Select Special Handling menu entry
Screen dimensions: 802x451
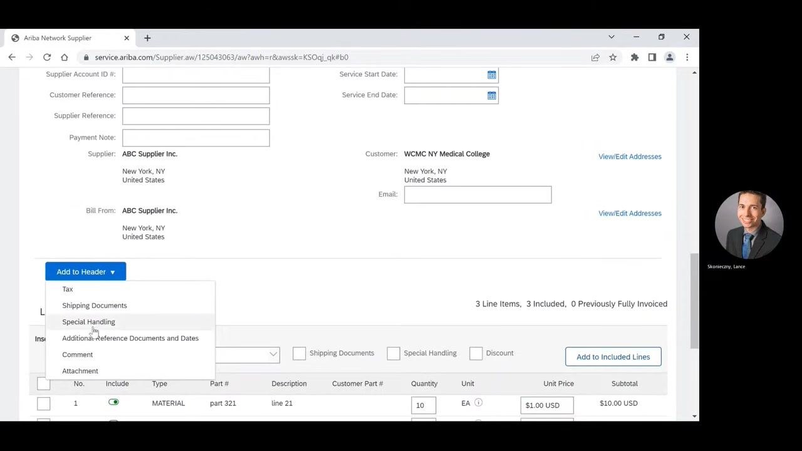pos(130,322)
